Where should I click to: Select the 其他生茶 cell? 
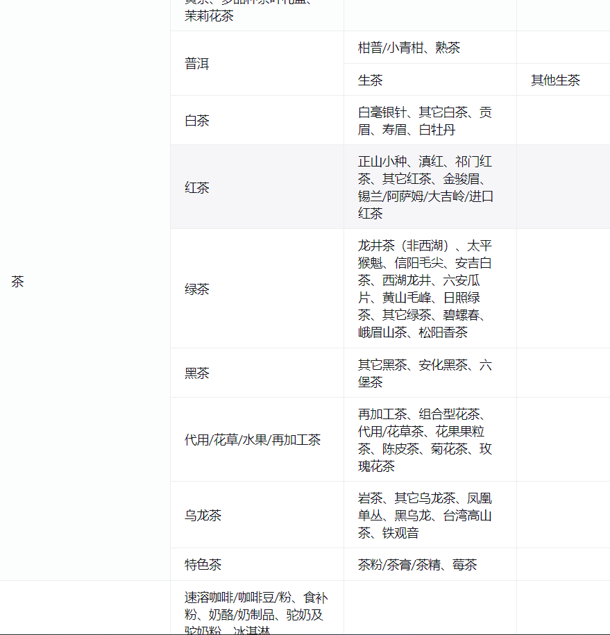555,80
